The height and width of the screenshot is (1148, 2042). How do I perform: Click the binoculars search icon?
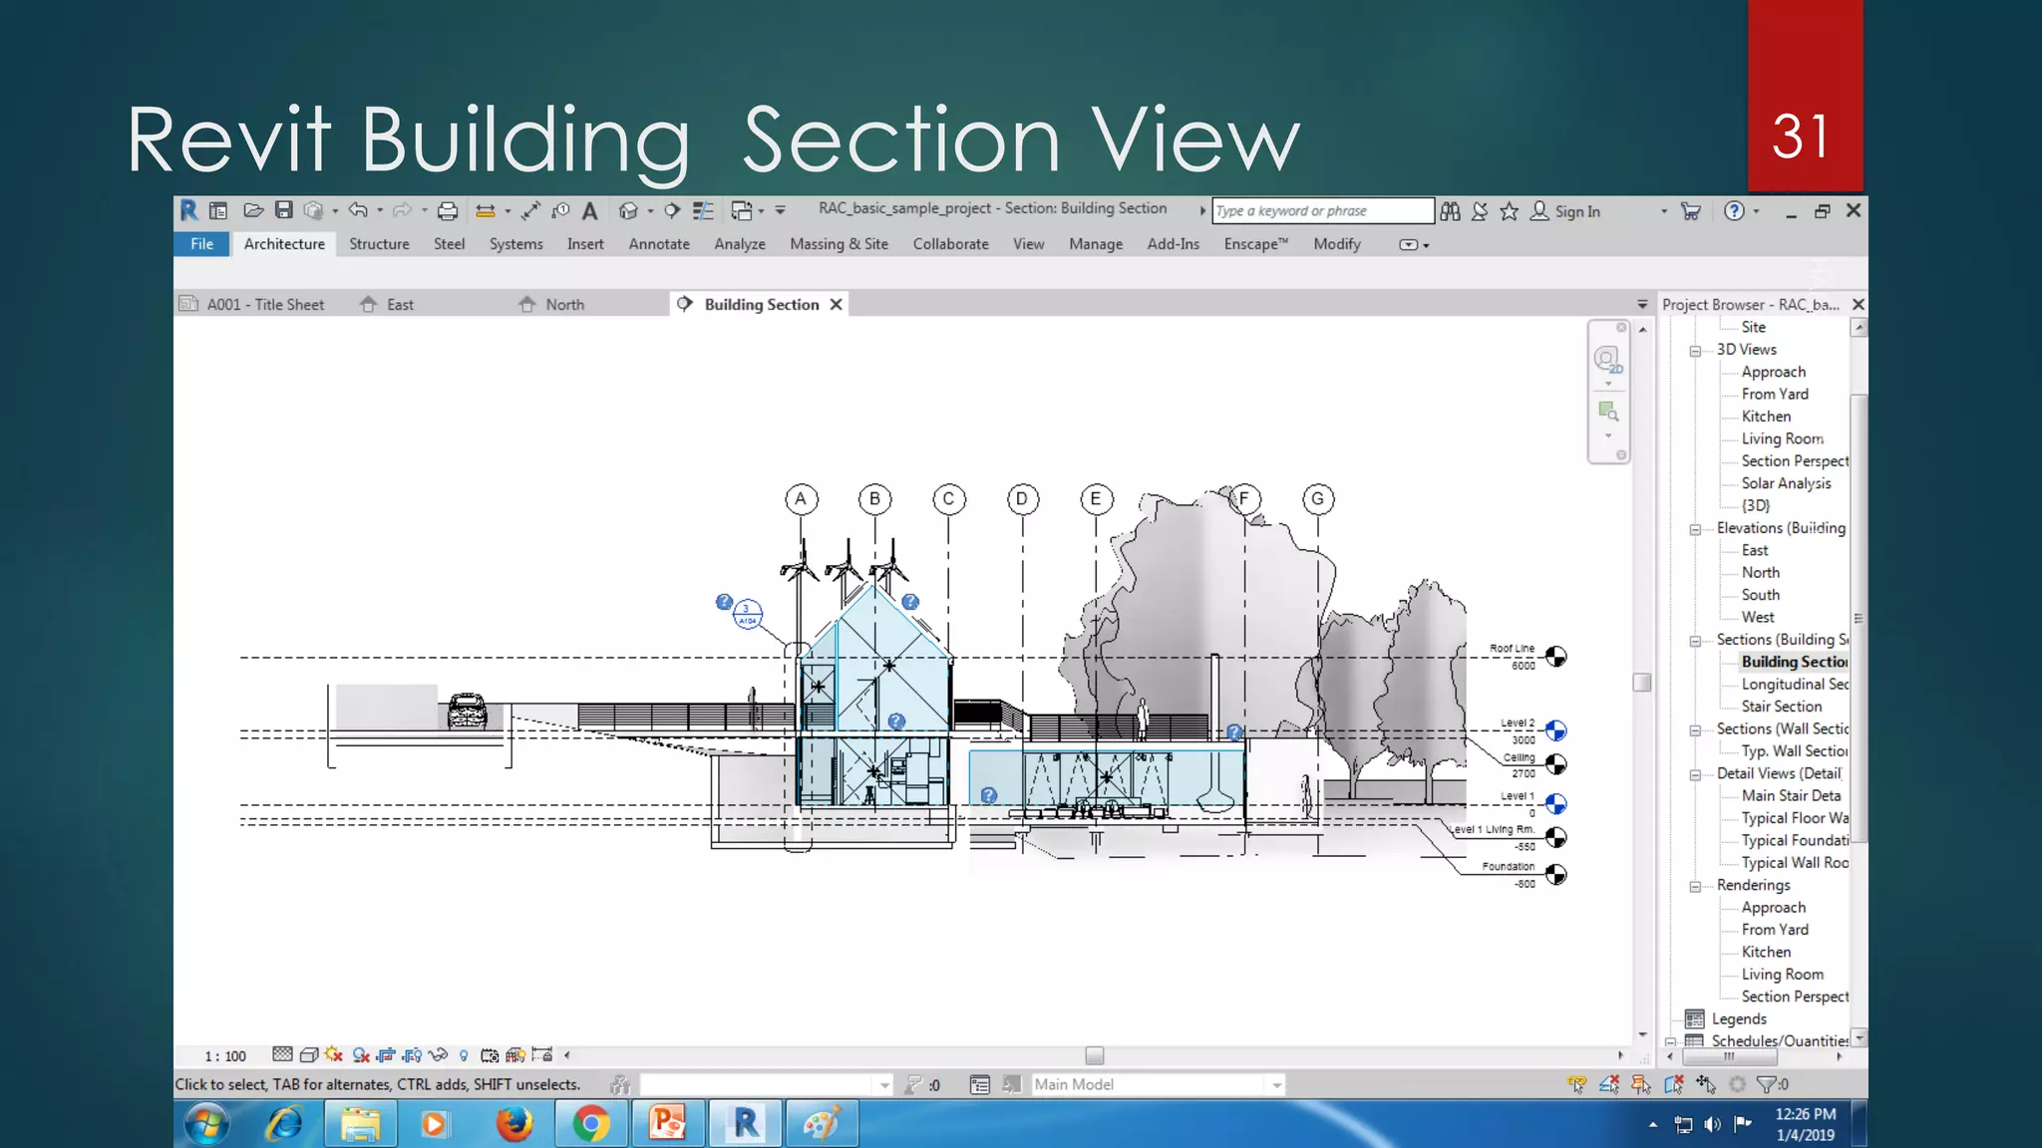click(x=1451, y=211)
